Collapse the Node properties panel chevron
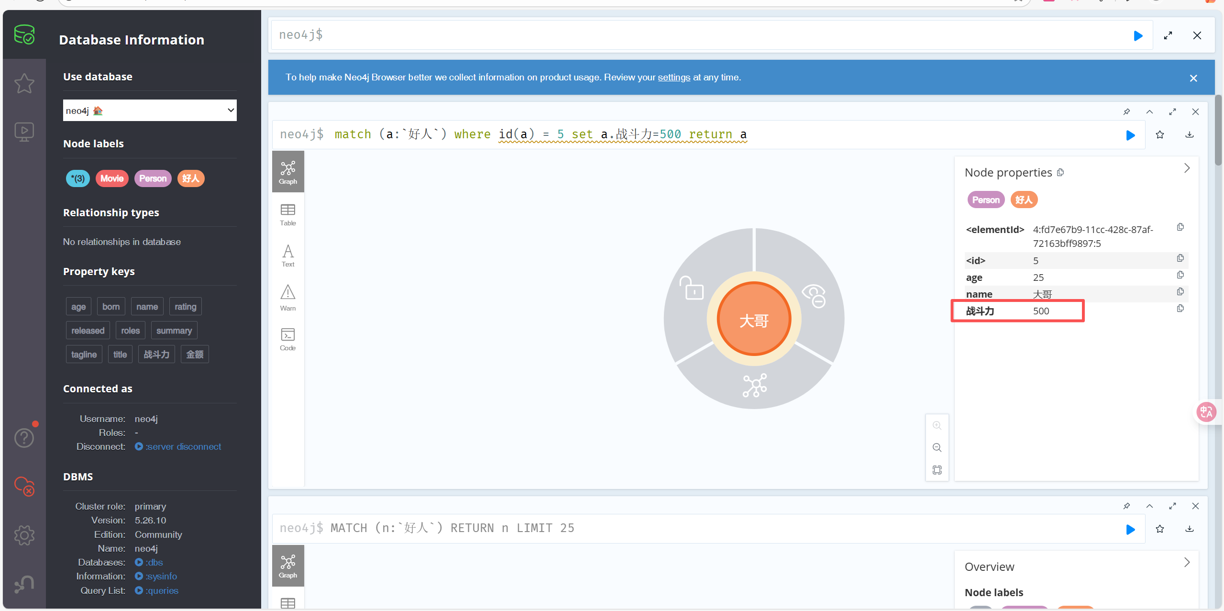The width and height of the screenshot is (1224, 611). (x=1187, y=168)
